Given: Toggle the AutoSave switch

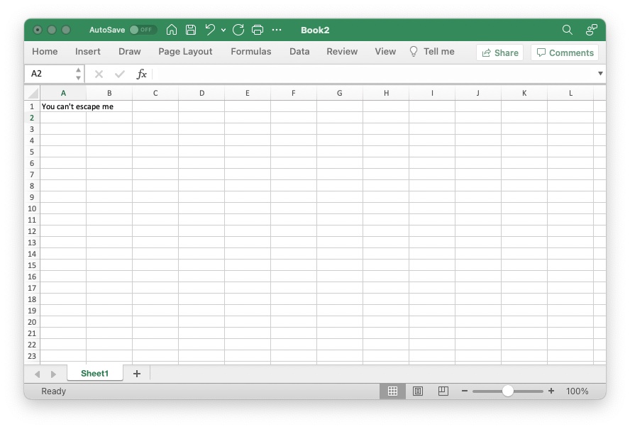Looking at the screenshot, I should [x=143, y=30].
